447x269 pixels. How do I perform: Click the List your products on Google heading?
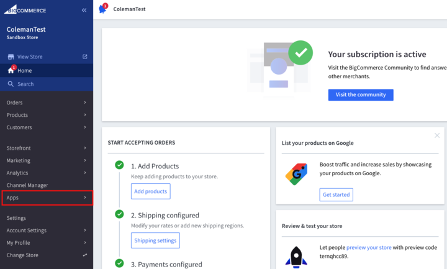(318, 143)
